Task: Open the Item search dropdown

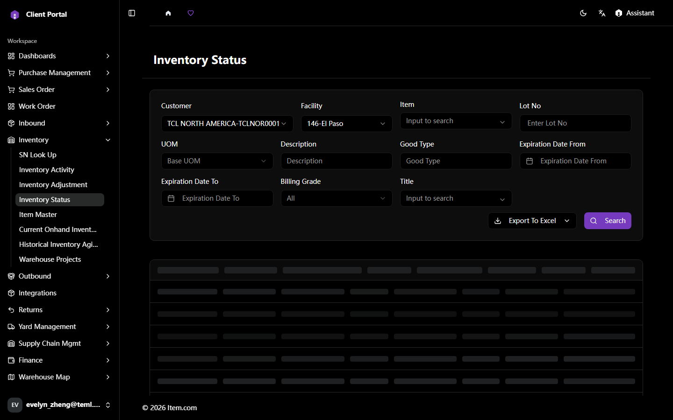Action: tap(456, 121)
